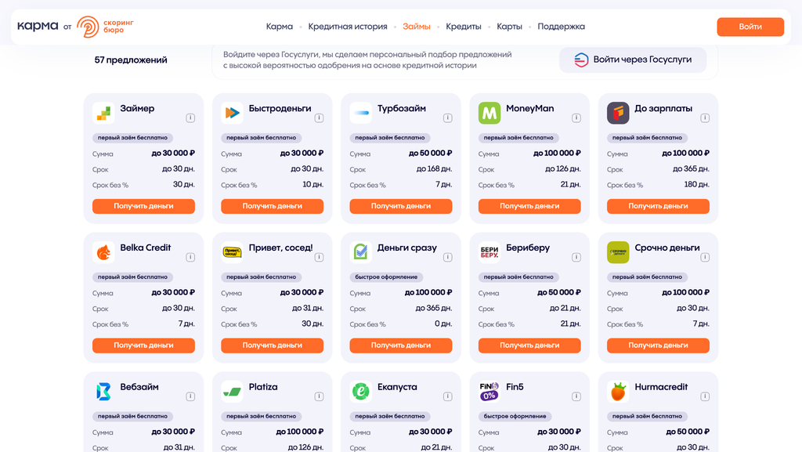The width and height of the screenshot is (802, 452).
Task: Click the 57 предложений text
Action: pos(131,60)
